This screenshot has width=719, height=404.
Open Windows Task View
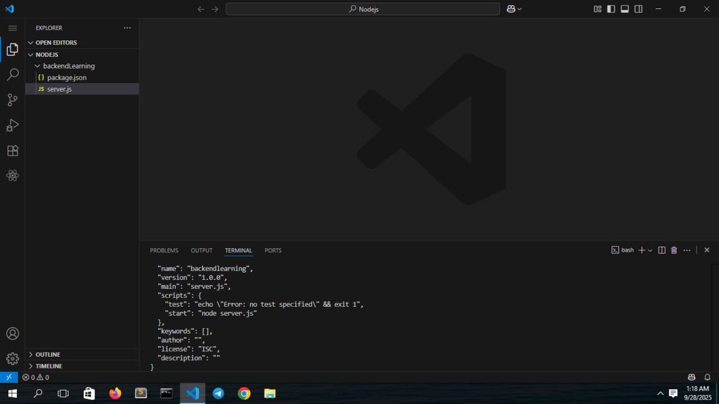63,394
